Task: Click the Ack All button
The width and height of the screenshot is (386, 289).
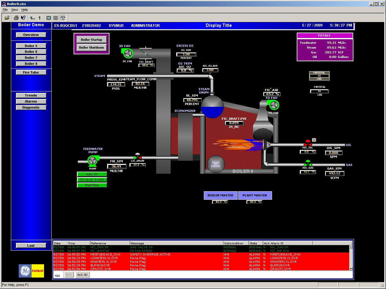Action: point(82,275)
